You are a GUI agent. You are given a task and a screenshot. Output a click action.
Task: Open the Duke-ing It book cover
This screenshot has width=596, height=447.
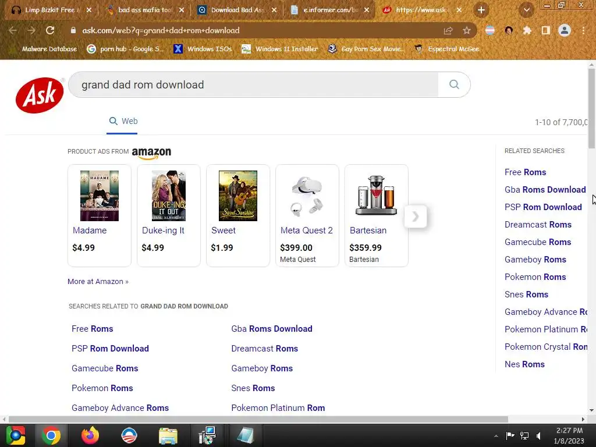(168, 196)
